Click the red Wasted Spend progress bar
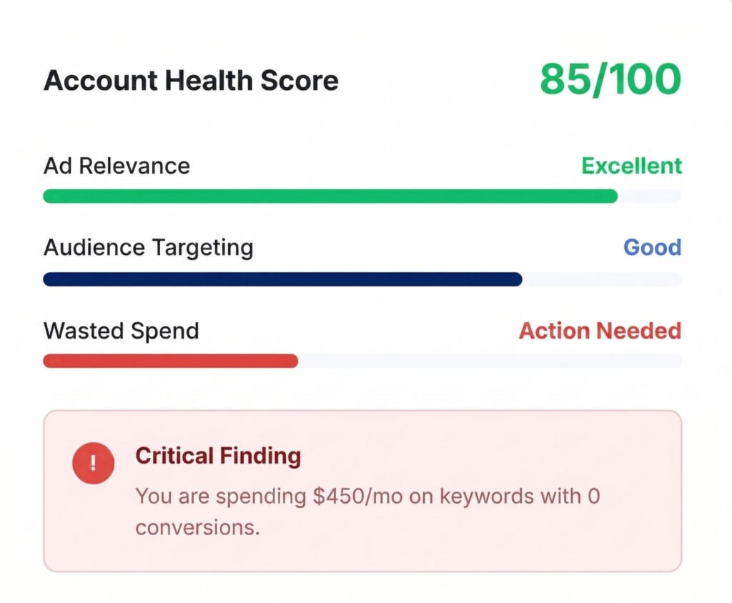732x603 pixels. [x=170, y=362]
